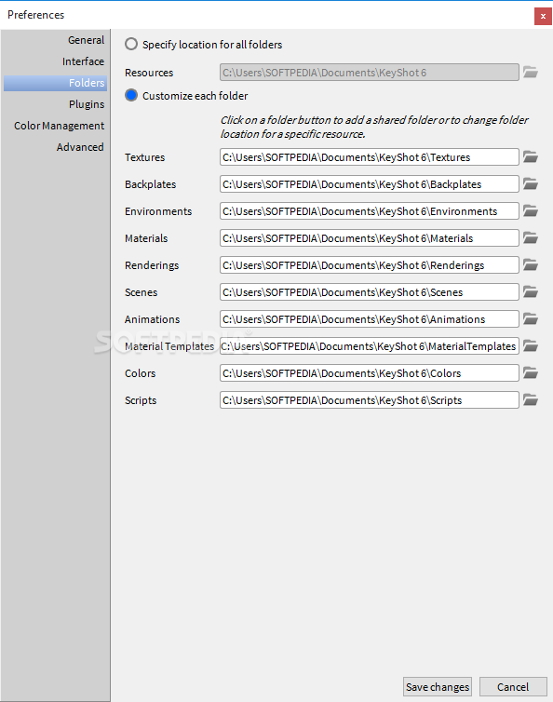Open Scripts folder browse icon
Image resolution: width=553 pixels, height=702 pixels.
pos(530,399)
